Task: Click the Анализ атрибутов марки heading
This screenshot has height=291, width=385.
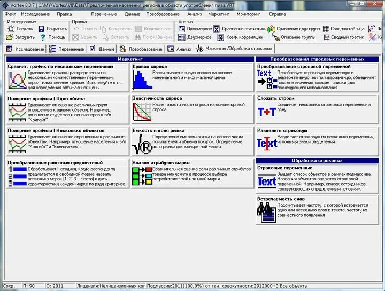Action: [161, 163]
